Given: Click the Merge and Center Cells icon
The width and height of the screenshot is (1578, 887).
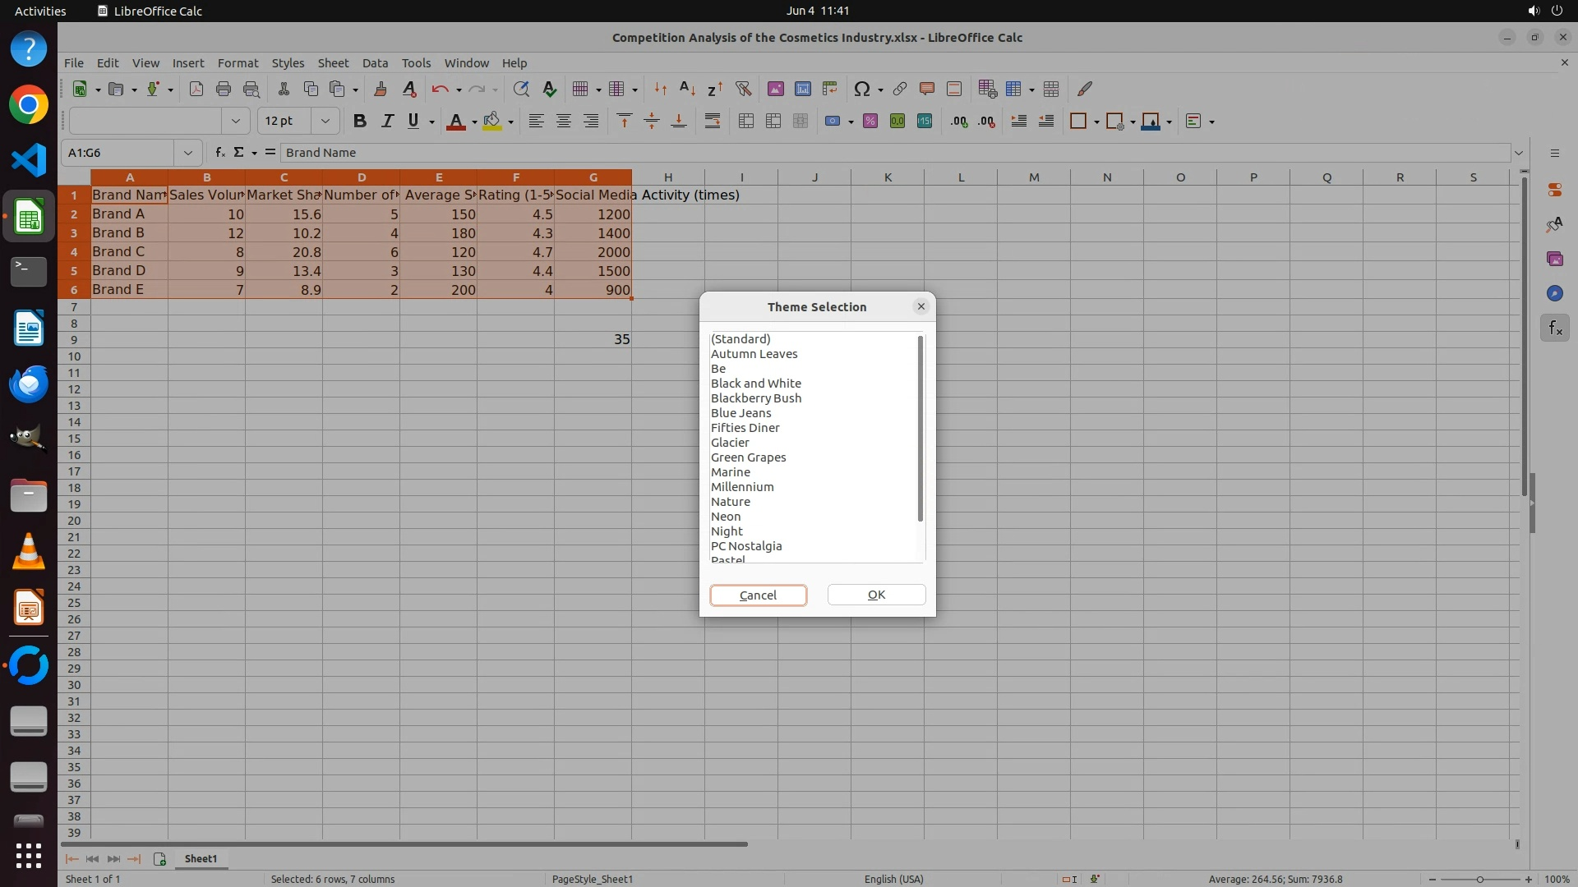Looking at the screenshot, I should tap(746, 122).
